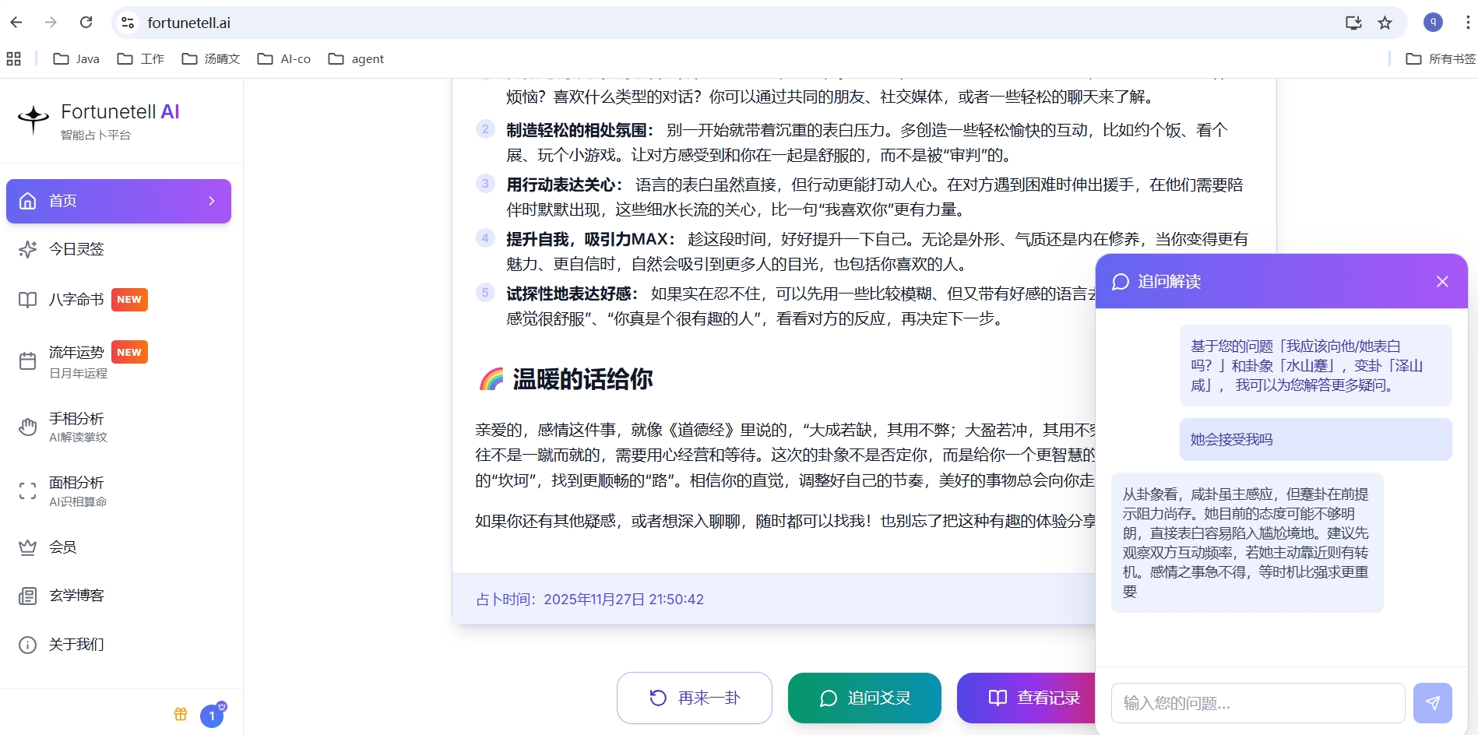This screenshot has width=1478, height=735.
Task: Open the 所有书签 bookmarks folder
Action: 1441,58
